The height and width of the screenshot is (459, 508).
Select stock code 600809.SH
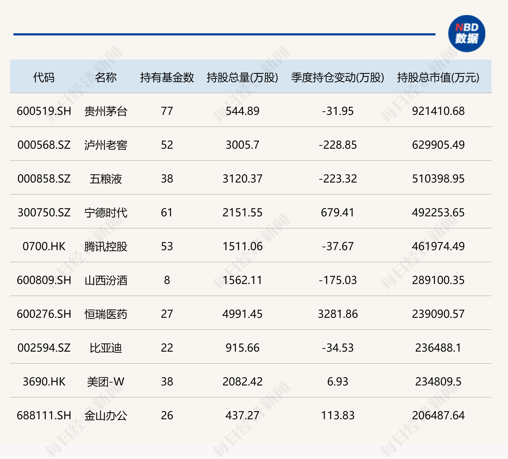pos(44,280)
